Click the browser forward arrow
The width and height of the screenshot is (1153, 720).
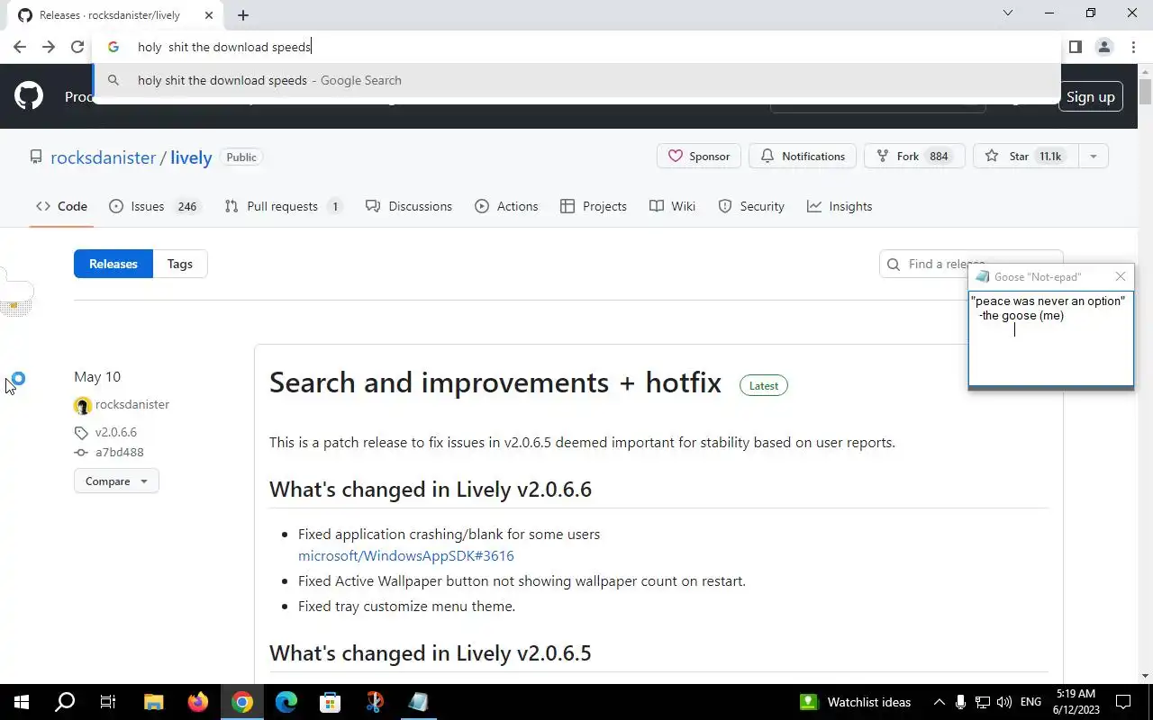49,47
